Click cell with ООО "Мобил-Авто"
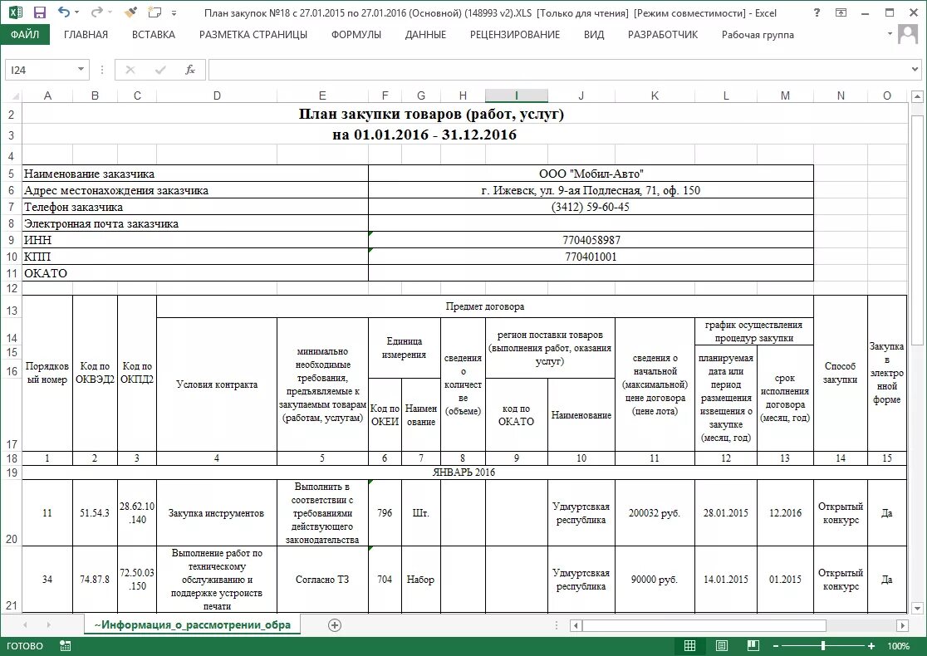 point(591,174)
